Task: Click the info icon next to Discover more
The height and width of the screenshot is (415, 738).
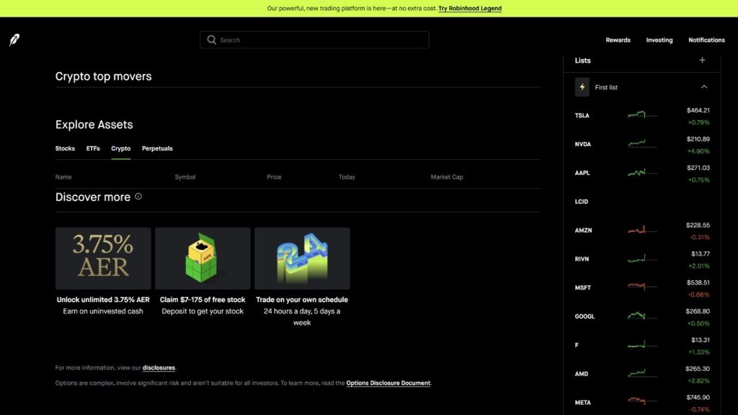Action: click(x=138, y=196)
